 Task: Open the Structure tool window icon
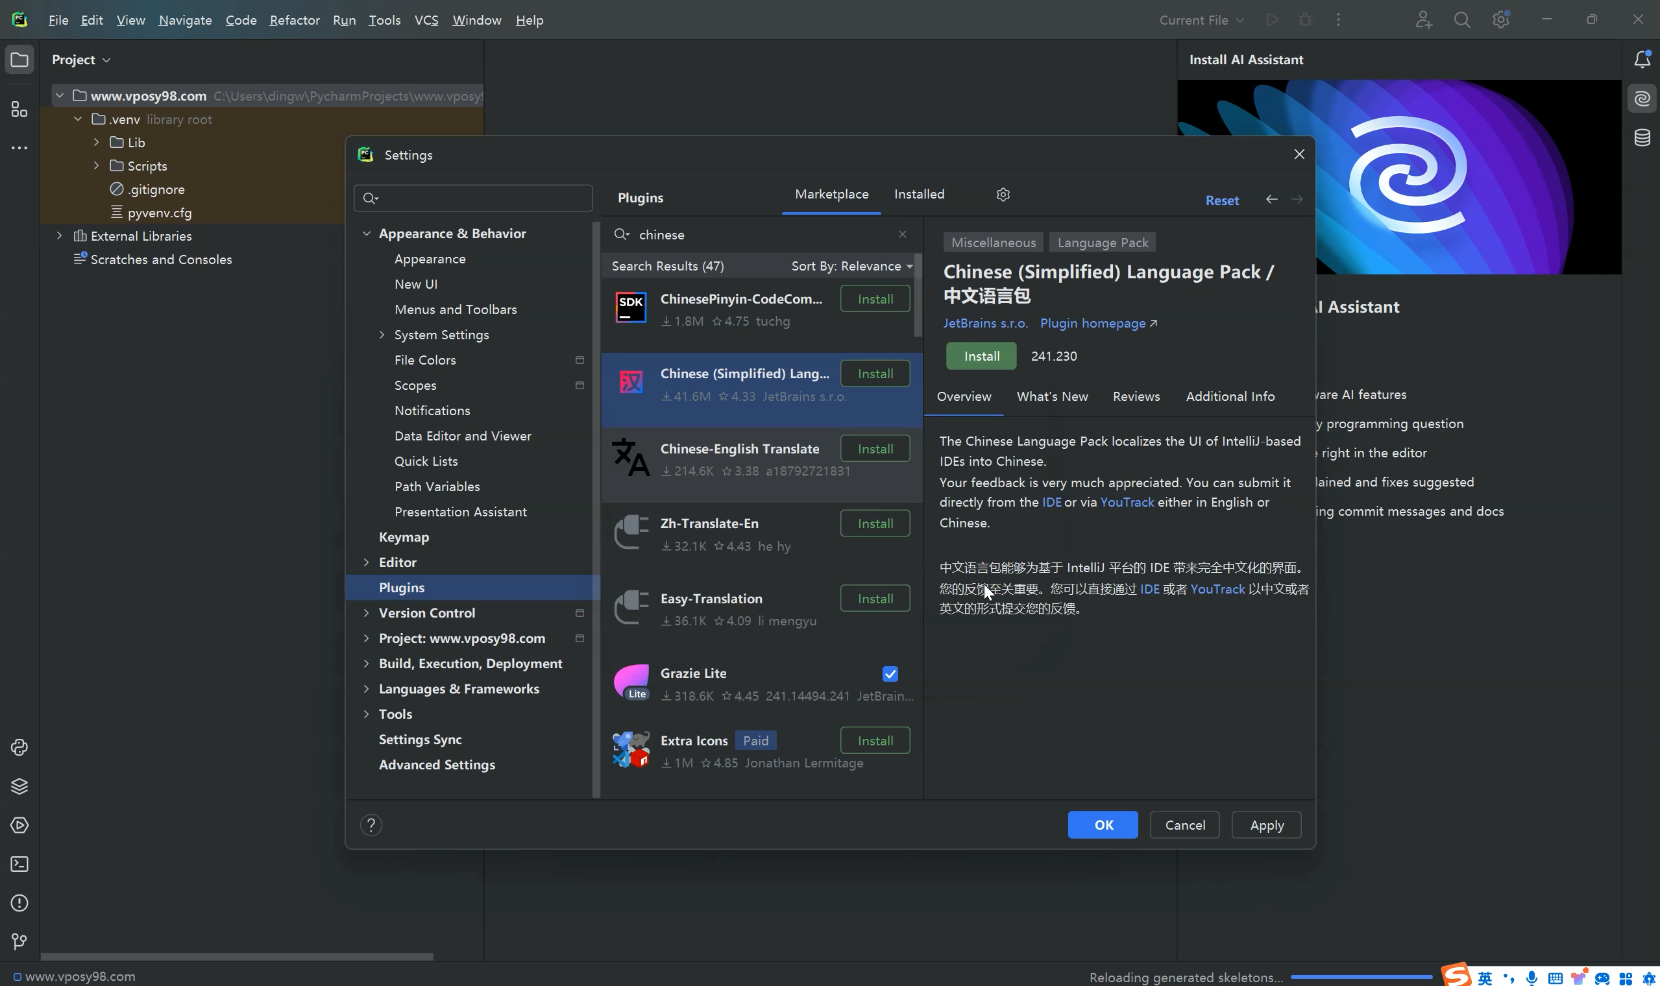pos(19,110)
